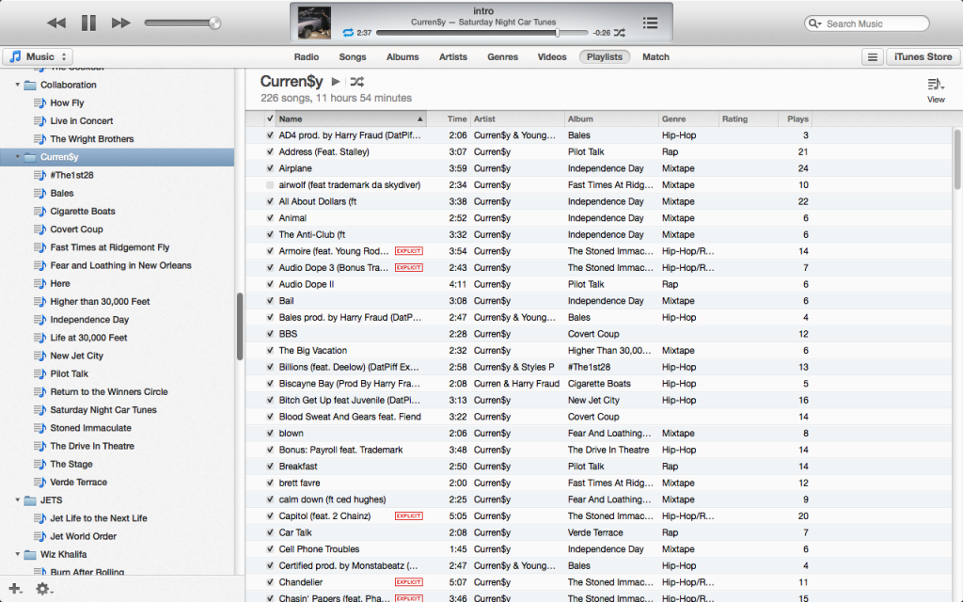Click the plus icon to add a playlist

[14, 589]
